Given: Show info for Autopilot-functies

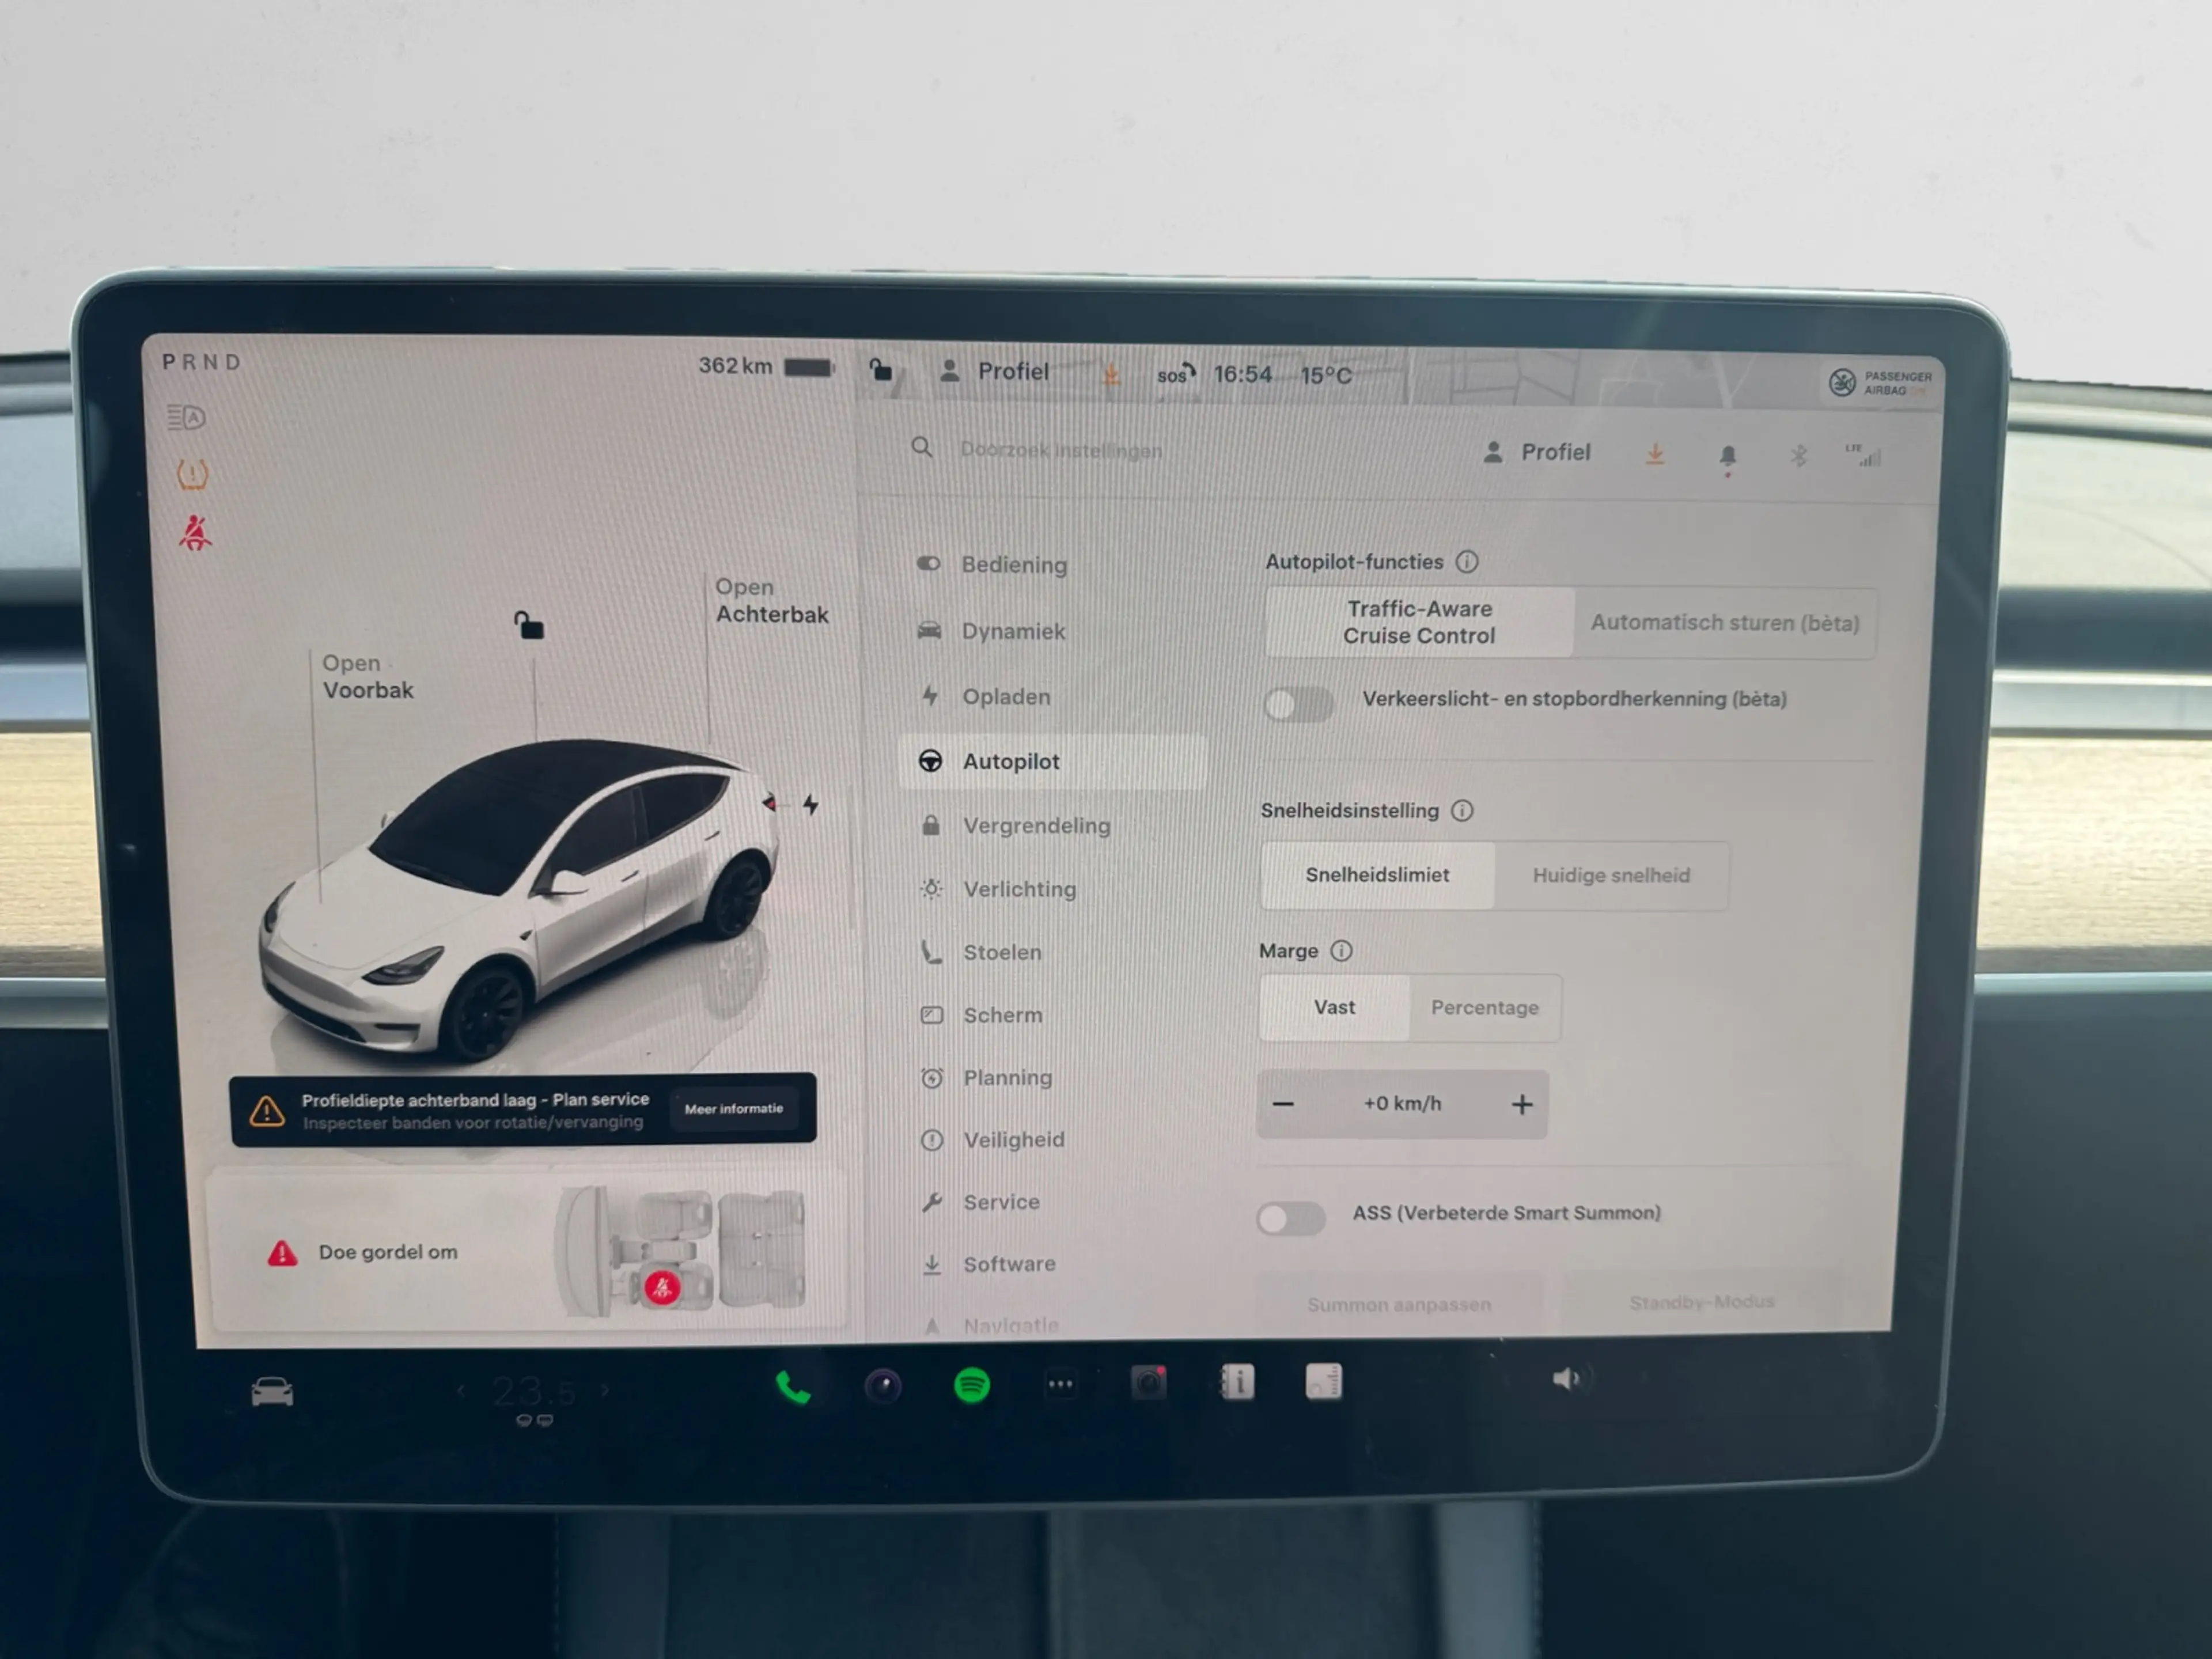Looking at the screenshot, I should pyautogui.click(x=1466, y=562).
